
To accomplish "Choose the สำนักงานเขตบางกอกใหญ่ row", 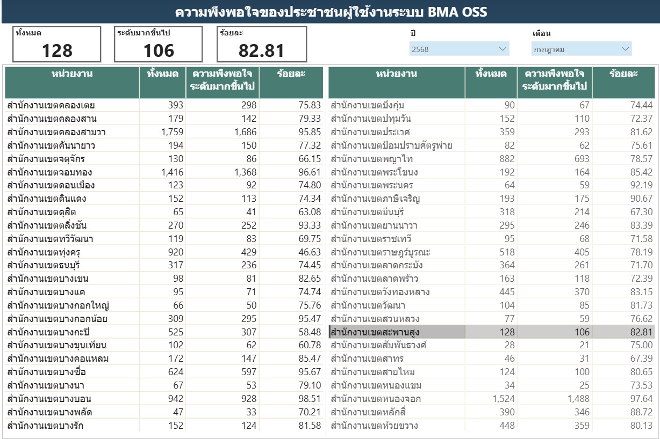I will 164,305.
